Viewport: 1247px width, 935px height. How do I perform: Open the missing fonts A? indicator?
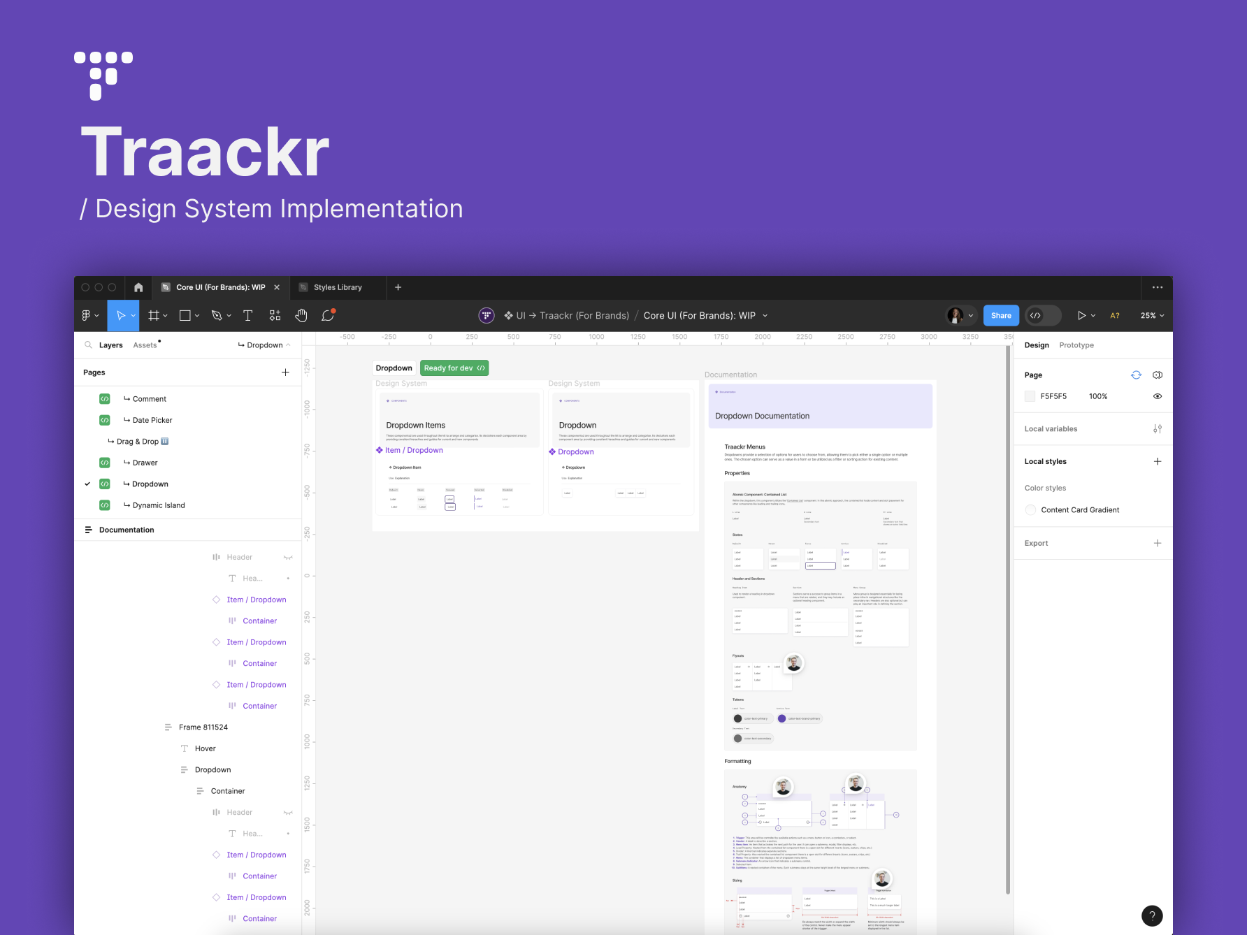point(1115,316)
